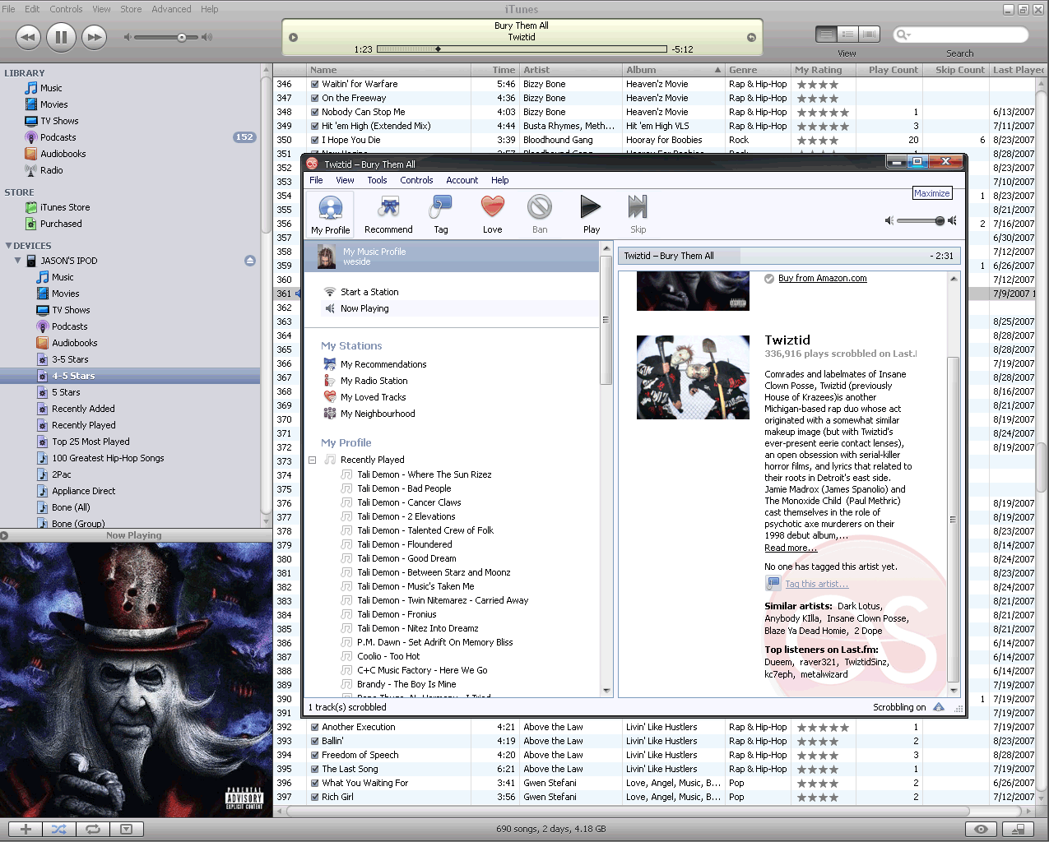Click the add playlist plus button
Image resolution: width=1049 pixels, height=842 pixels.
coord(26,829)
